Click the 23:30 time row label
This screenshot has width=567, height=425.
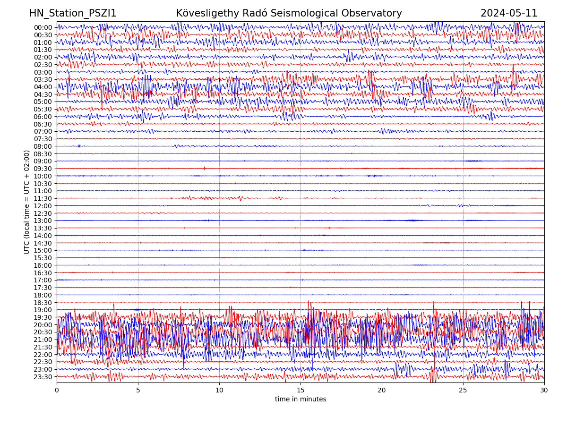point(43,377)
